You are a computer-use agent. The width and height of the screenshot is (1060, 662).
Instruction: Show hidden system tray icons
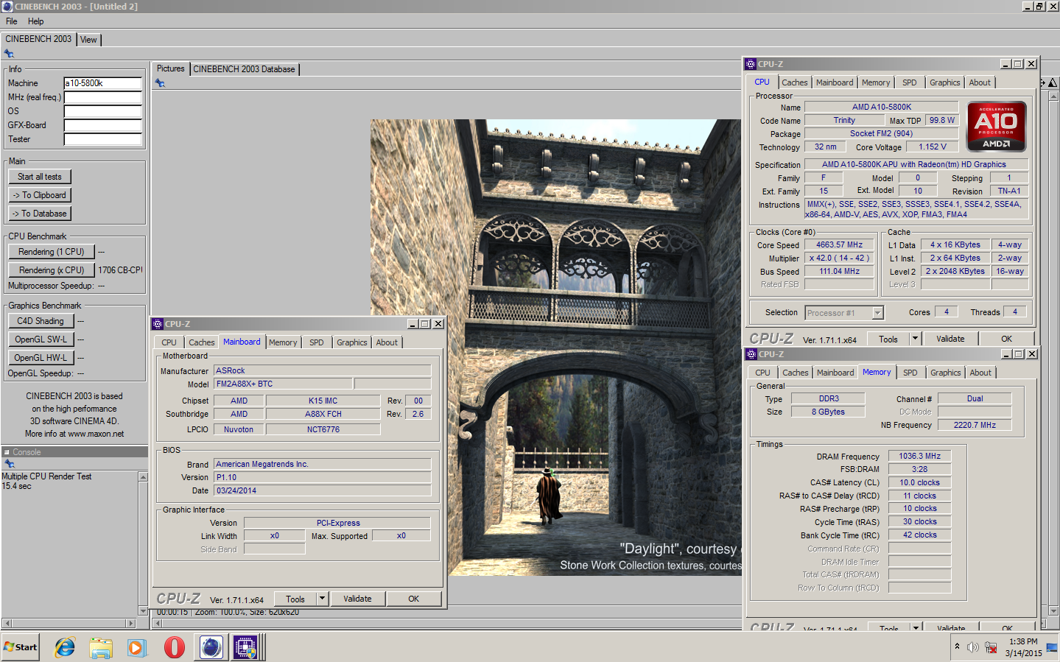(x=958, y=647)
